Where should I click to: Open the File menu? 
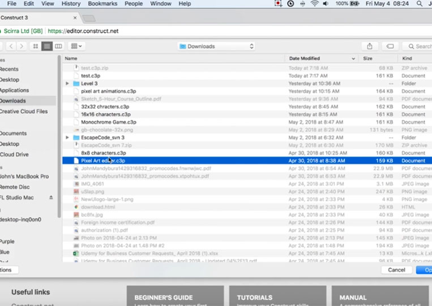click(11, 3)
